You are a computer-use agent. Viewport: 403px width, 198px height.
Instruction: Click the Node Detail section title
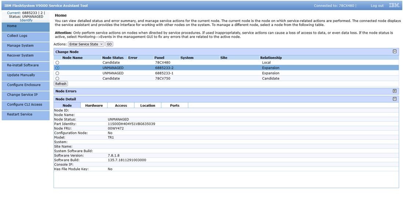(x=66, y=99)
